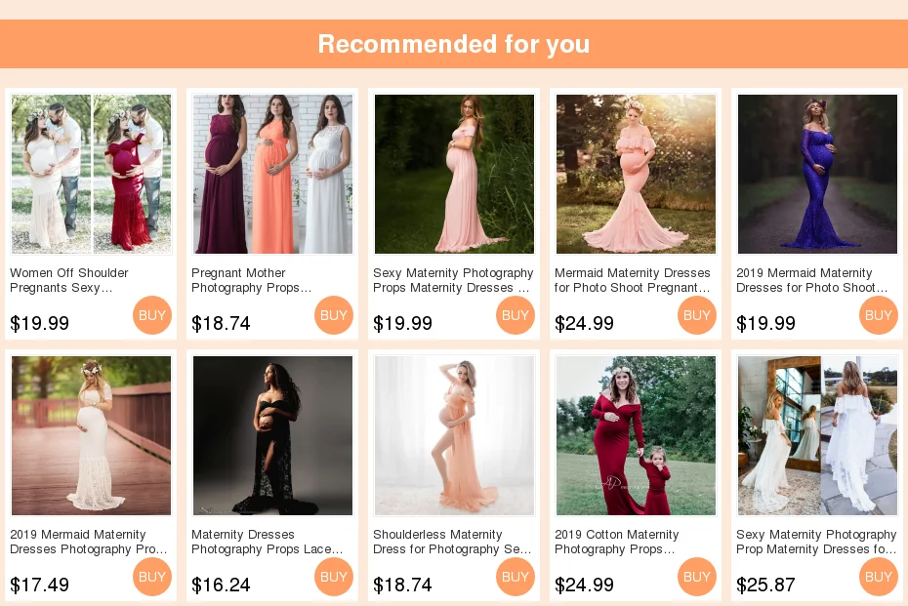View the red dress mother and child photo
The image size is (908, 606).
tap(636, 435)
